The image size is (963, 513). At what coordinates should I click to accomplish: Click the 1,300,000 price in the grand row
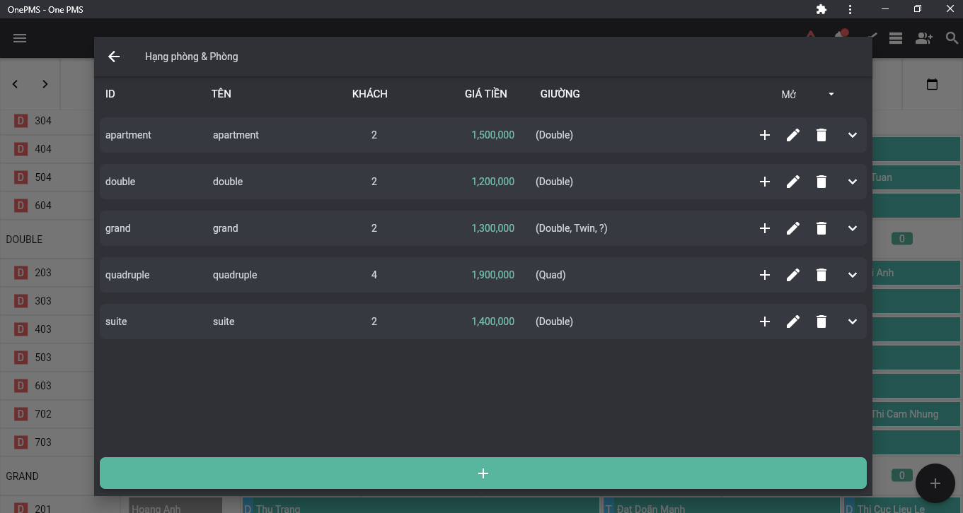point(493,228)
